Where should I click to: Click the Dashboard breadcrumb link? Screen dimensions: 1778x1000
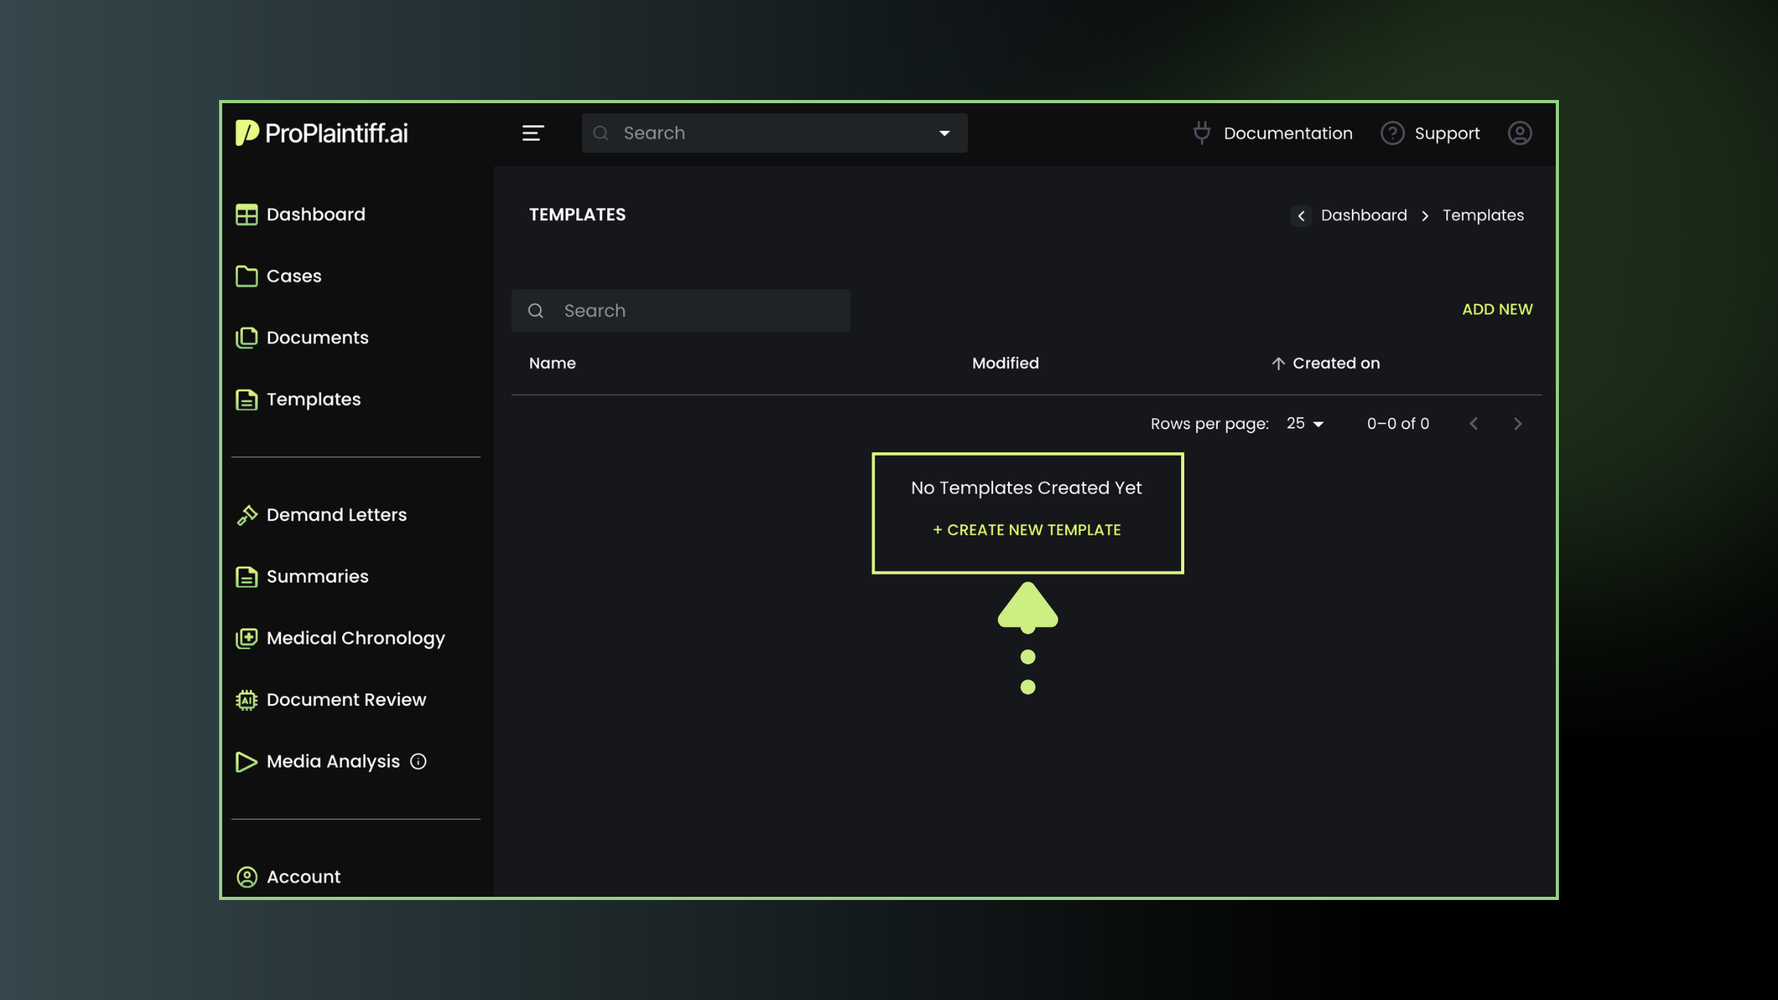click(1364, 216)
